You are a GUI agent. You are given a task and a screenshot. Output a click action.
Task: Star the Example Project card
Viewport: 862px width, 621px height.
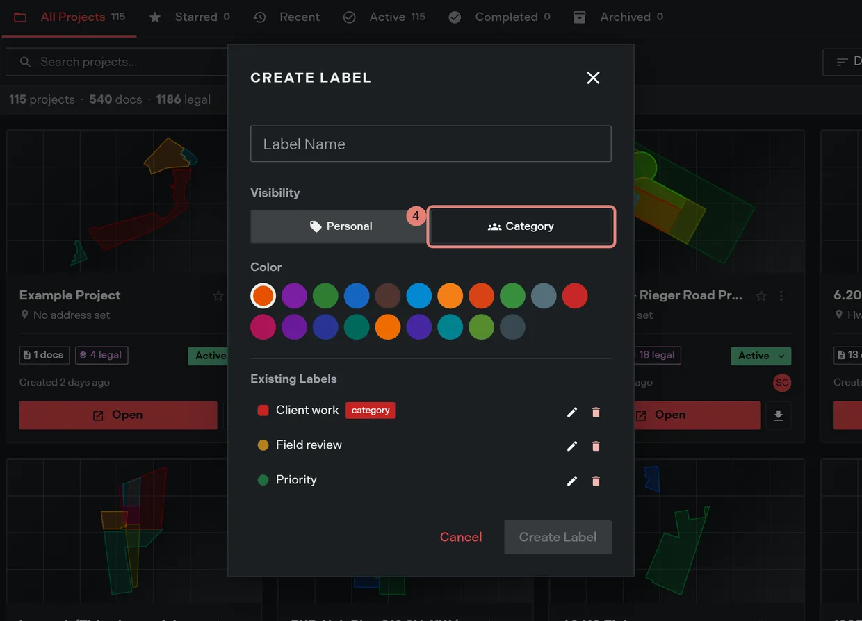point(218,296)
